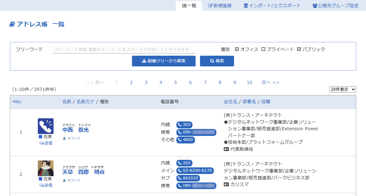Open the 20件表示 page size dropdown
366x196 pixels.
(343, 89)
